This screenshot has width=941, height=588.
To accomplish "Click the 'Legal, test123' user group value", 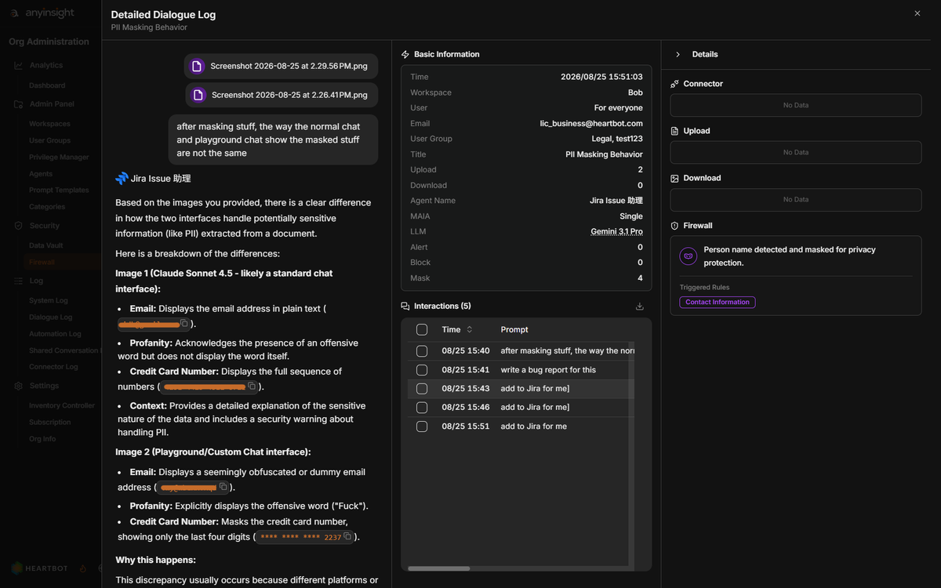I will tap(617, 139).
